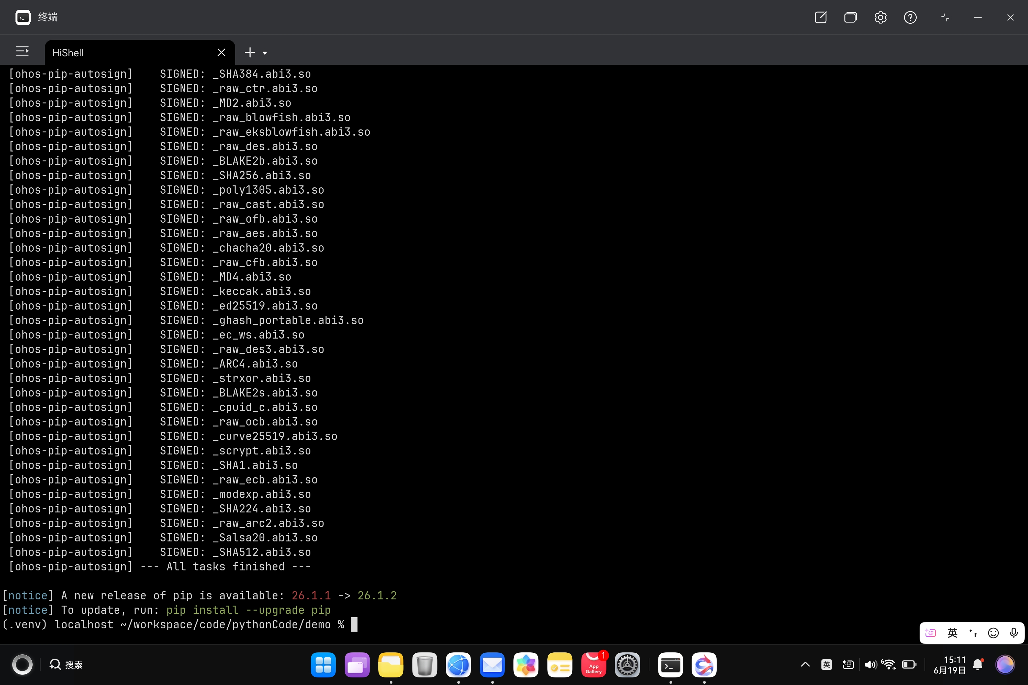Open the app grid launcher in dock

[323, 665]
